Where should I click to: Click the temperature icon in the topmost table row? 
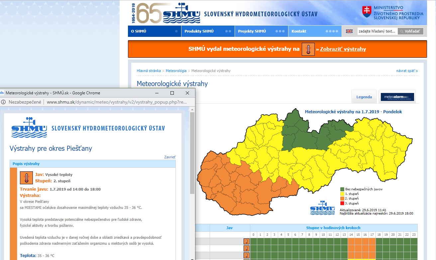click(246, 241)
